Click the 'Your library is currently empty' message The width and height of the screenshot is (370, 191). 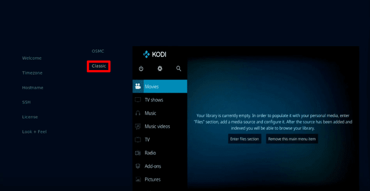(273, 122)
